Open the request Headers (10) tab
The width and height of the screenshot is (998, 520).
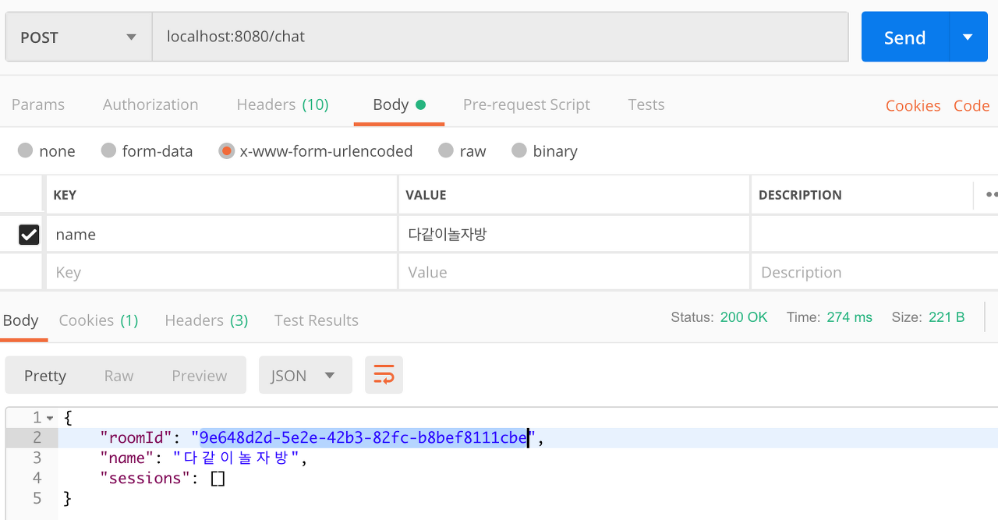(x=282, y=104)
